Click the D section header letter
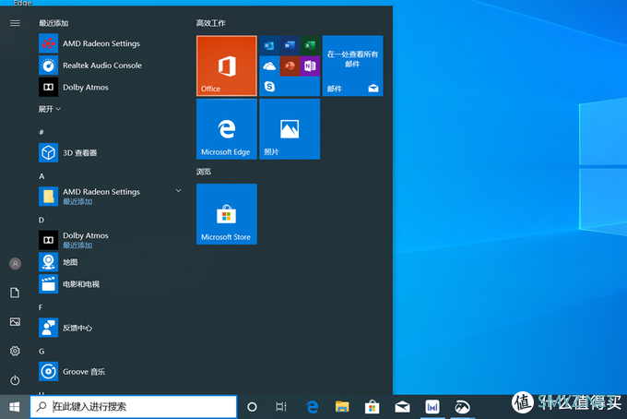This screenshot has height=419, width=627. tap(41, 220)
